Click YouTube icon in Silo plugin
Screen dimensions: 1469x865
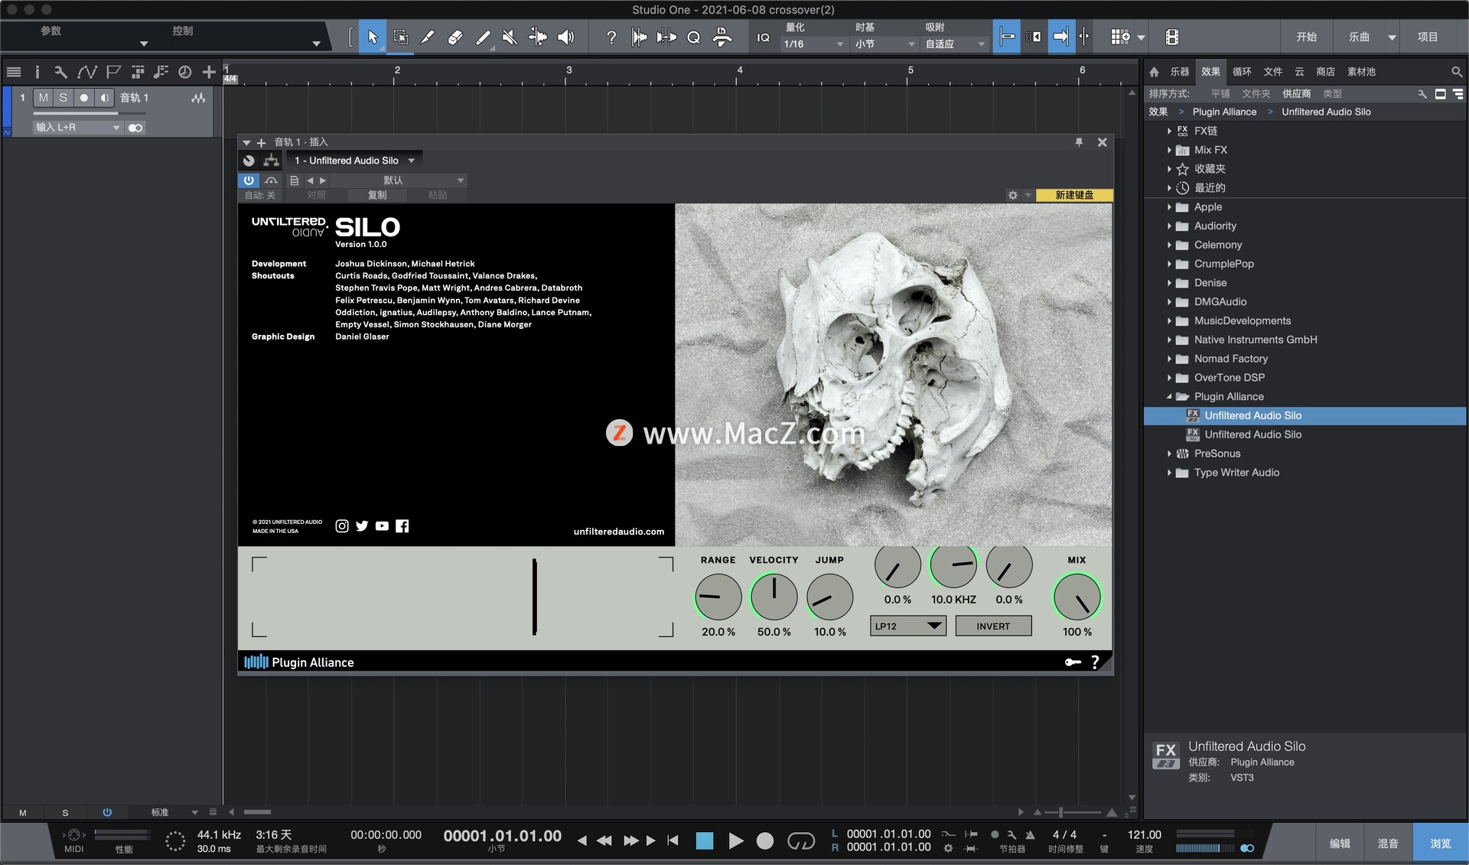pyautogui.click(x=382, y=525)
